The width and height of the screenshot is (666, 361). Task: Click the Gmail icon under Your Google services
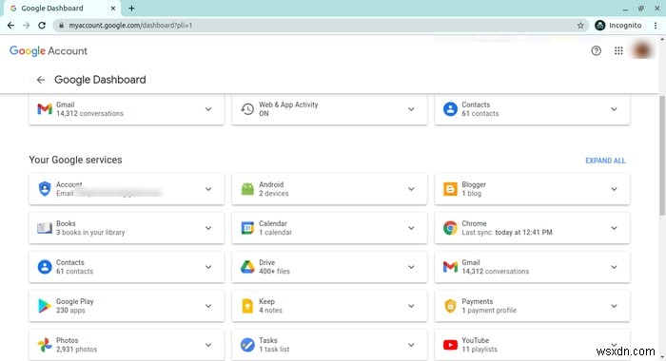450,267
